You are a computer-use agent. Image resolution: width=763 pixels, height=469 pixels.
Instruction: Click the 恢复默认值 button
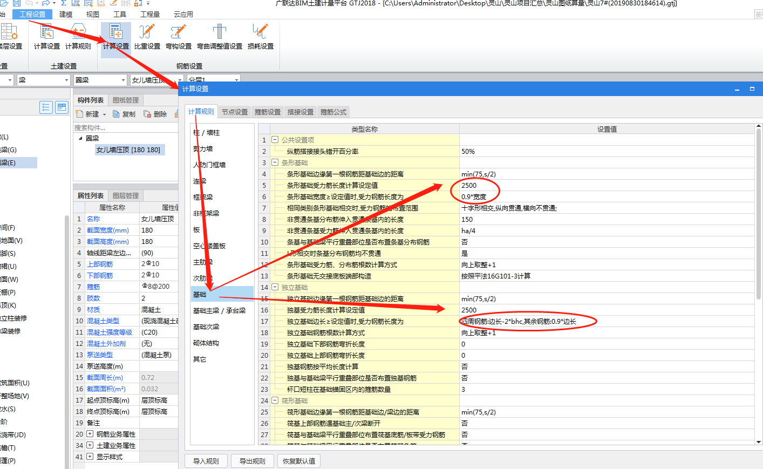(x=299, y=461)
